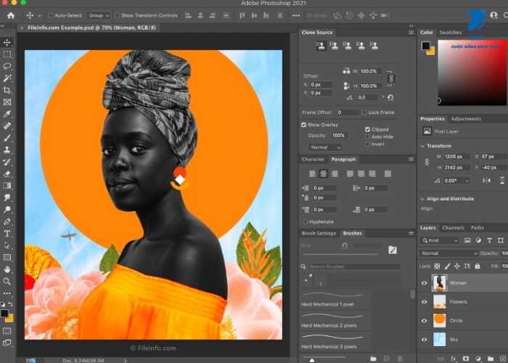The height and width of the screenshot is (363, 508).
Task: Switch to the Brush Settings tab
Action: click(319, 233)
